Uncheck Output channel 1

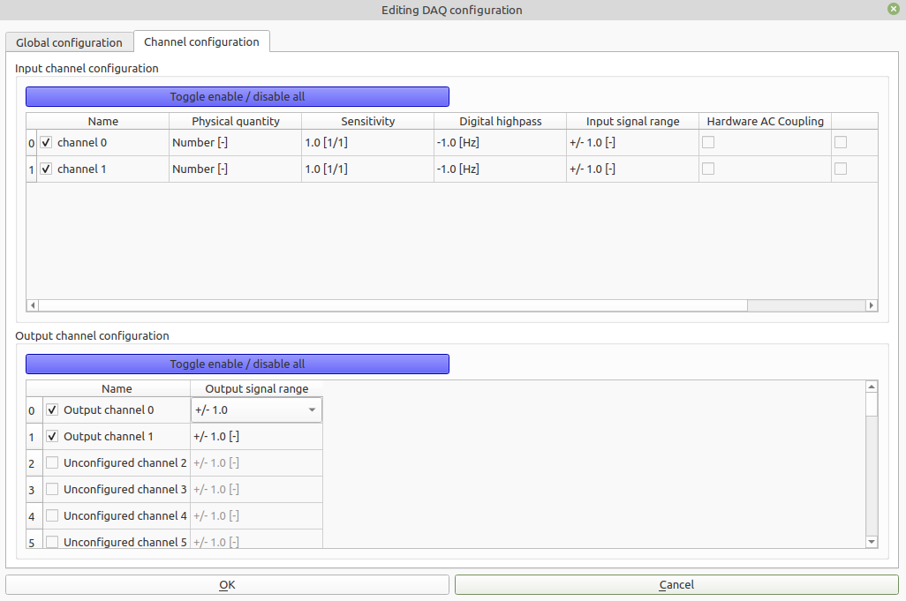(52, 436)
